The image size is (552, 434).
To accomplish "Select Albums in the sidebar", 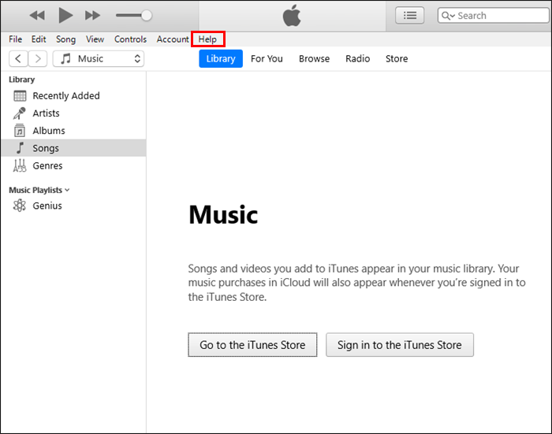I will pos(73,131).
